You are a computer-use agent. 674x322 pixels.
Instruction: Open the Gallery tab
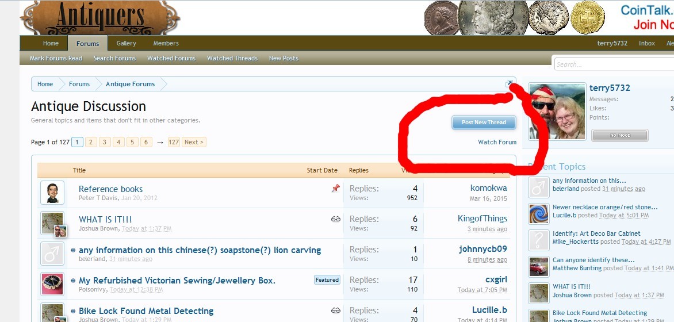pos(127,44)
